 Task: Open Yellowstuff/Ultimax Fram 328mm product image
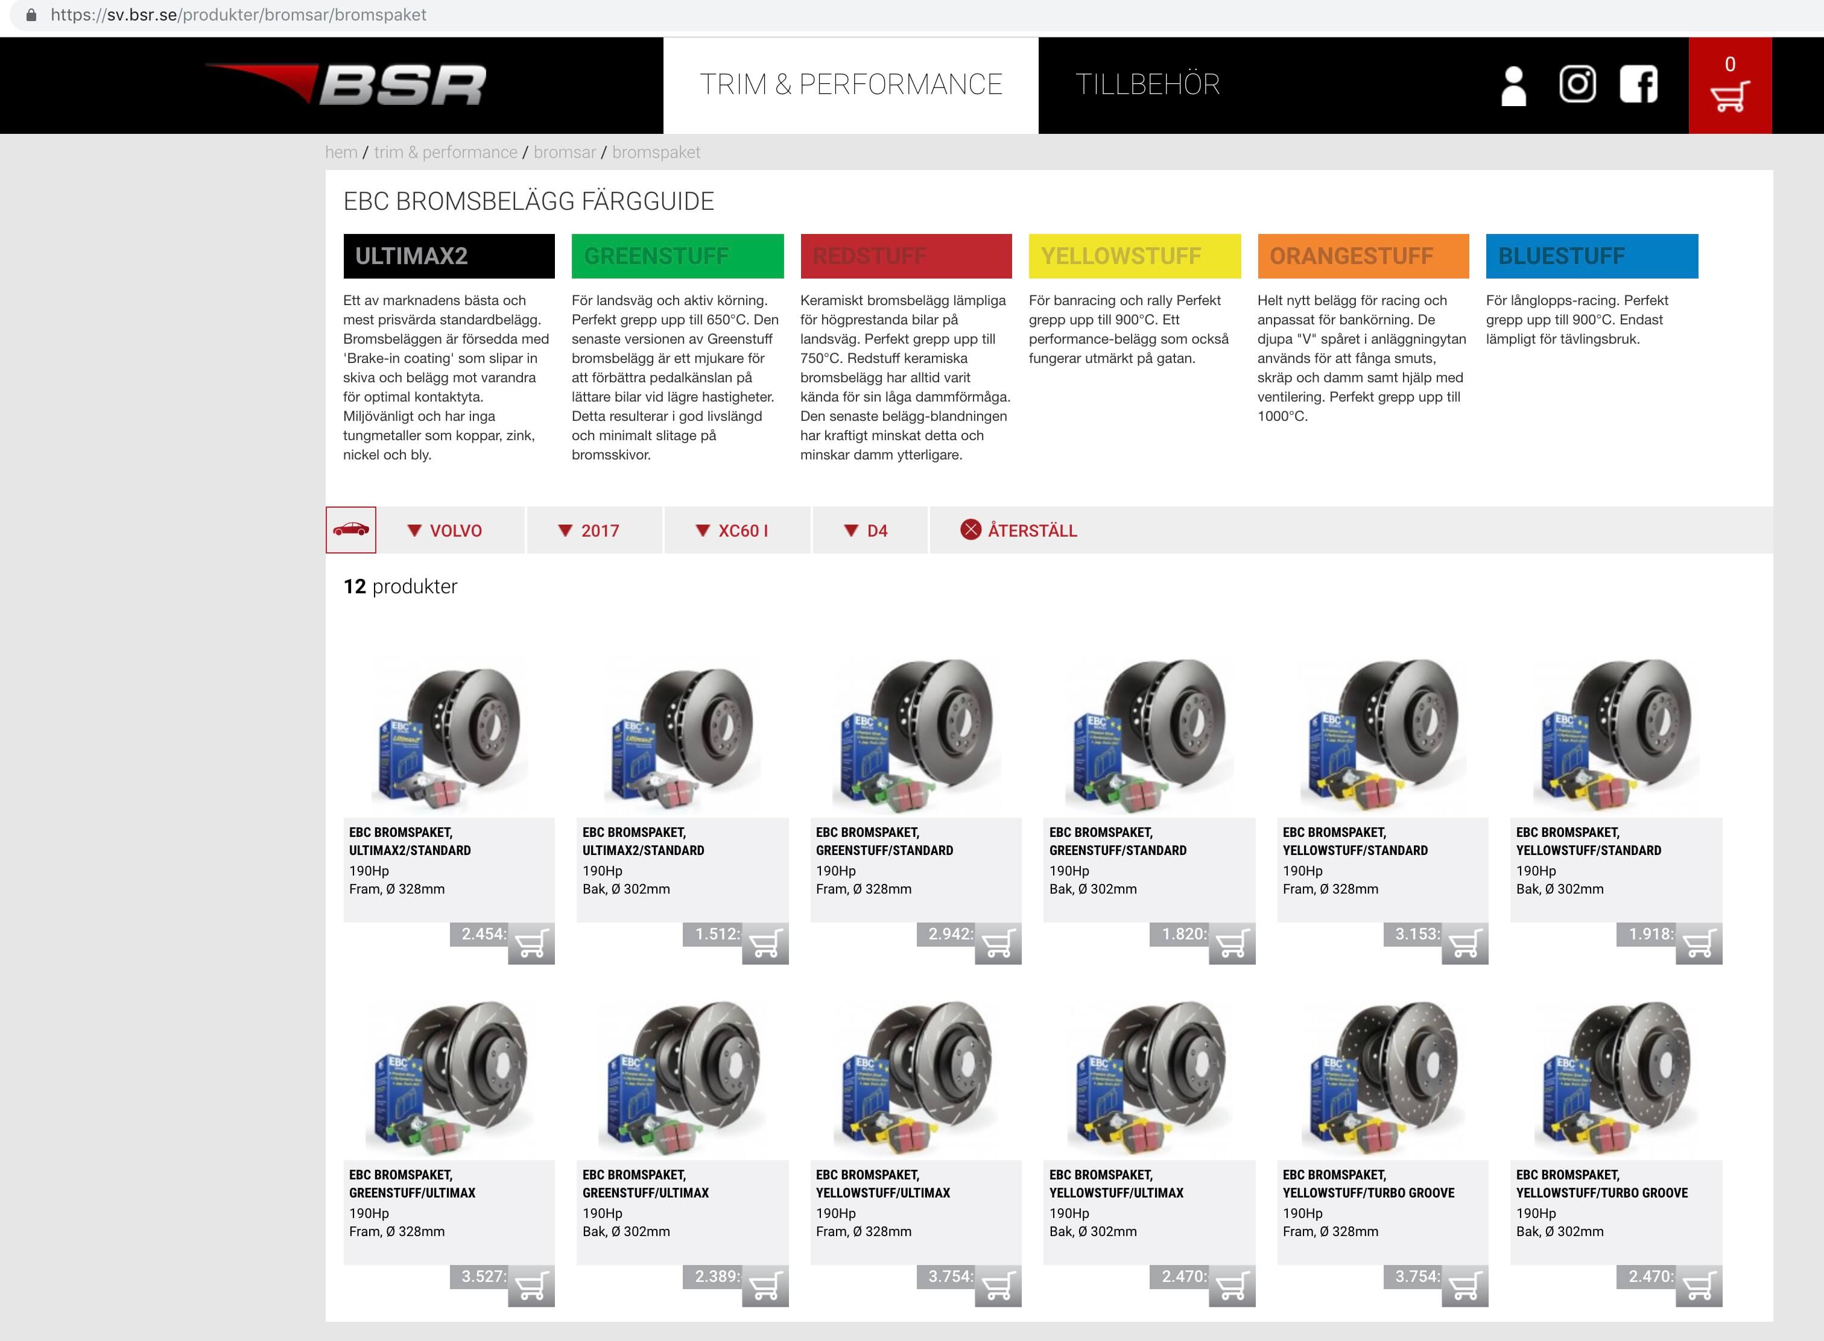click(916, 1078)
